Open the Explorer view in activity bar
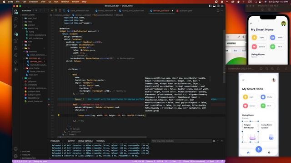Screen dimensions: 291x163 coord(16,12)
